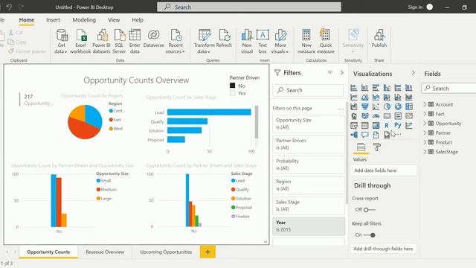Pick the KPI visual
The image size is (476, 268).
pyautogui.click(x=408, y=116)
